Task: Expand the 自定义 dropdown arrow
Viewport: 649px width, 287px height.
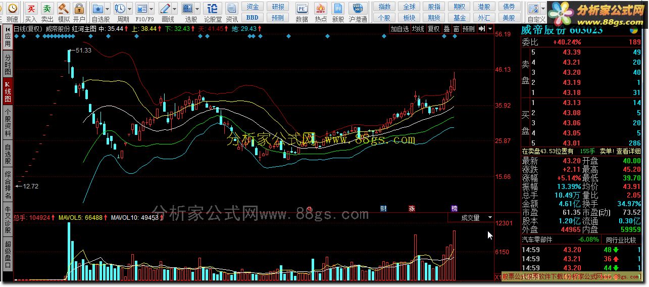Action: (x=543, y=9)
